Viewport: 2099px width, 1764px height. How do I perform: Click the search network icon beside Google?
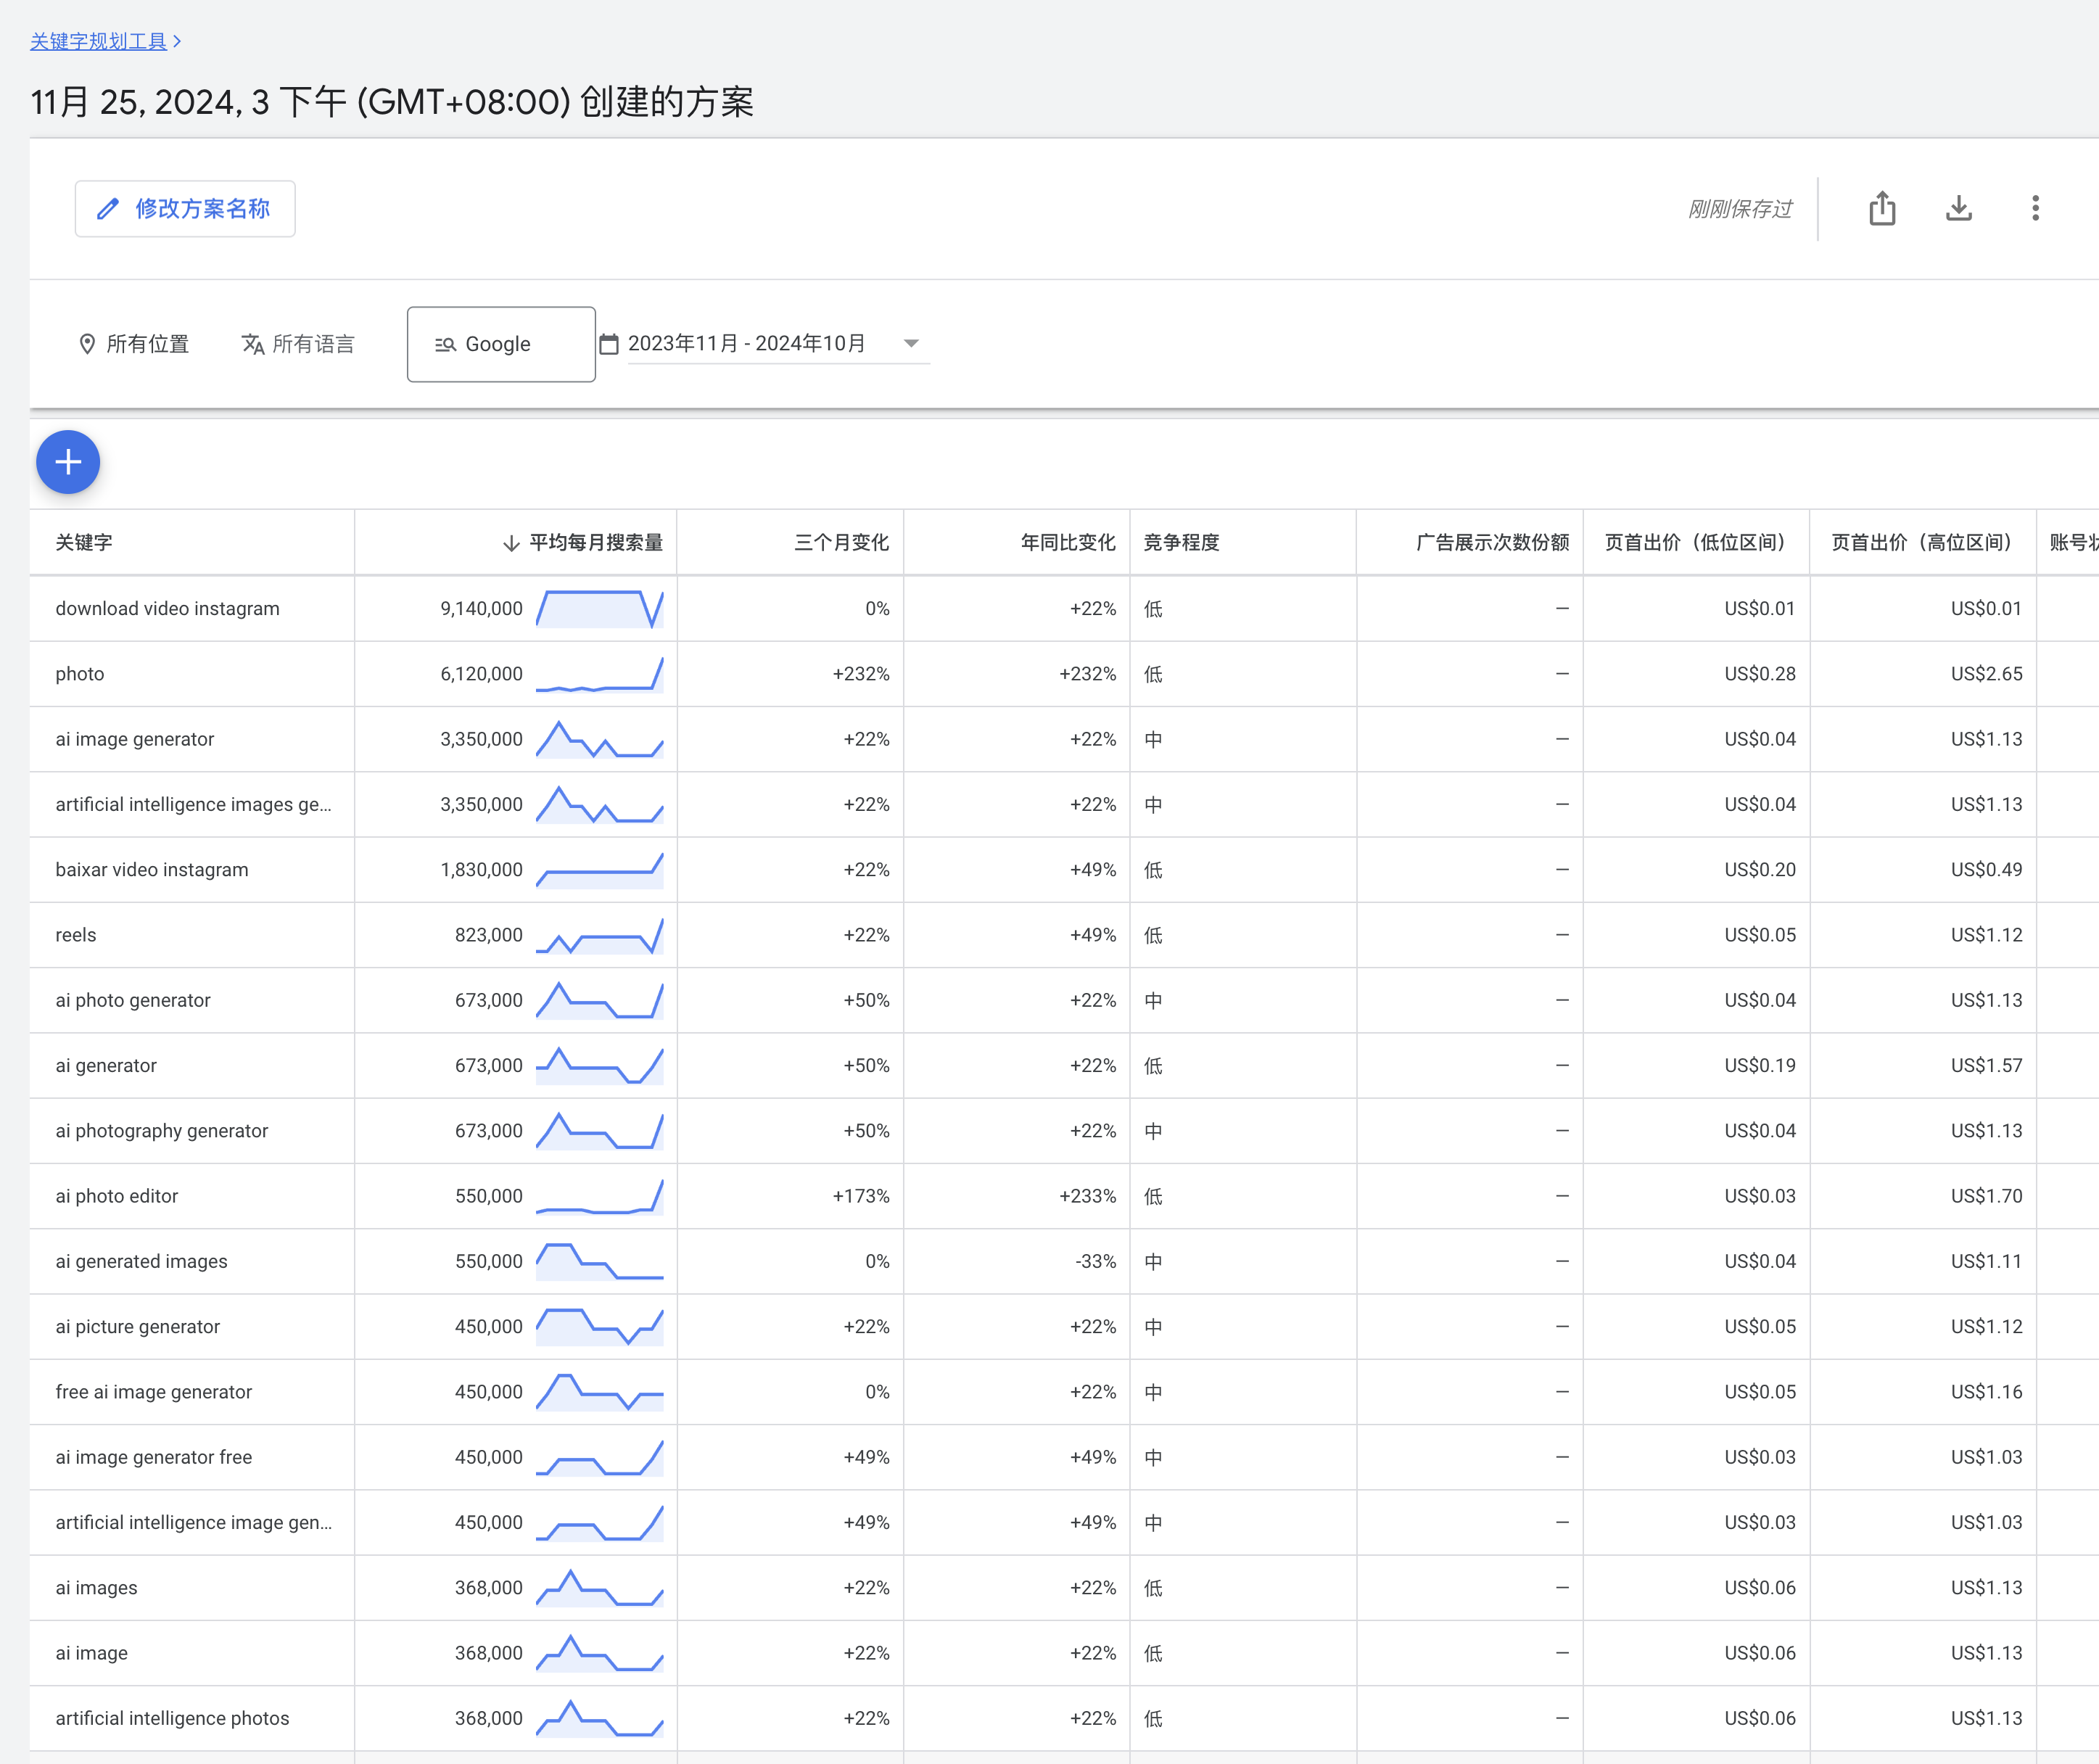[x=445, y=344]
